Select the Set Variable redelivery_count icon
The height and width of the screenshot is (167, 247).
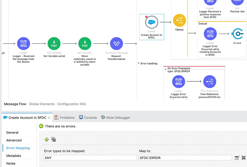click(85, 43)
